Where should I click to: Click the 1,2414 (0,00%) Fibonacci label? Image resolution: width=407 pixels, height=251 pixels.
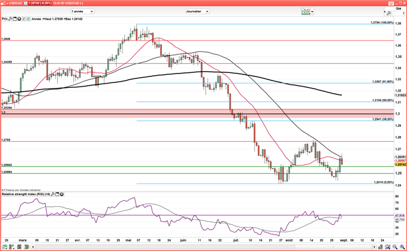click(384, 182)
